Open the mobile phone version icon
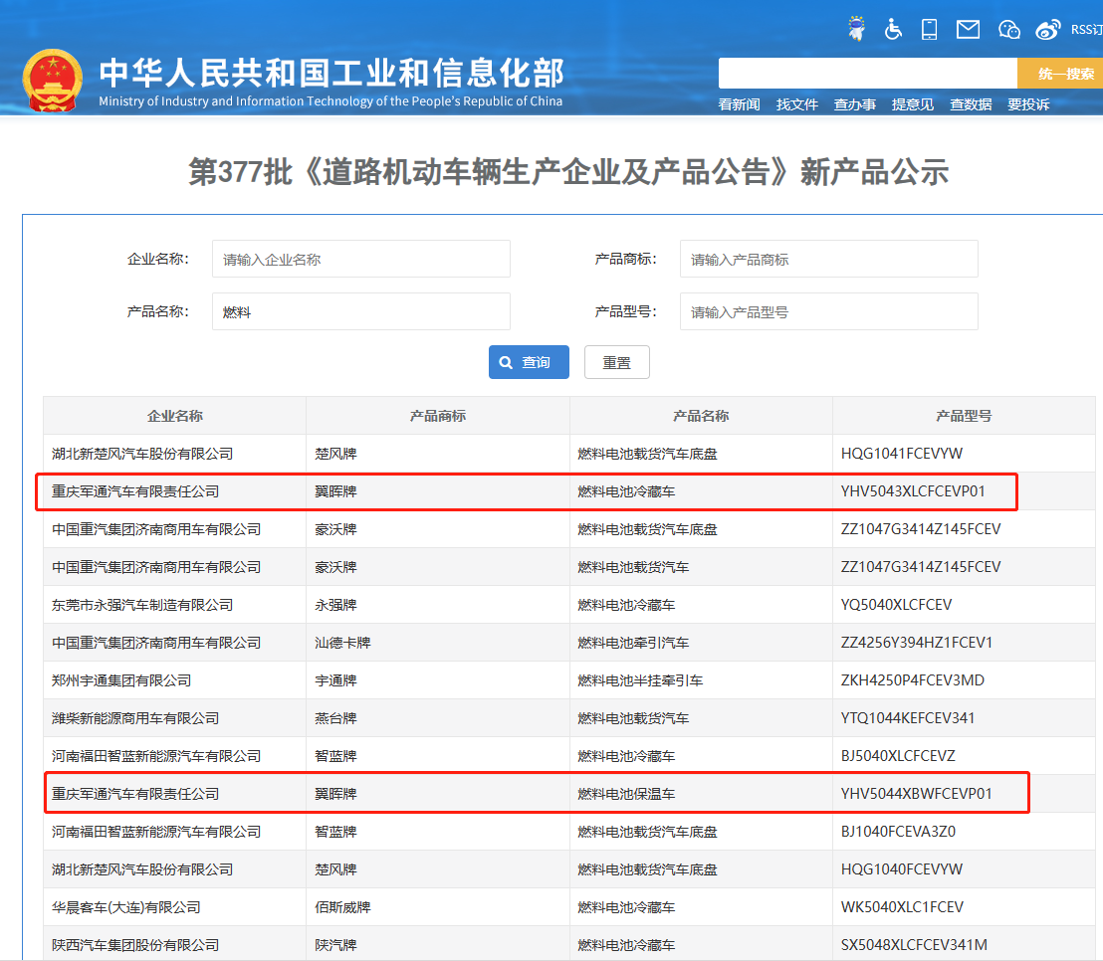 pos(929,29)
